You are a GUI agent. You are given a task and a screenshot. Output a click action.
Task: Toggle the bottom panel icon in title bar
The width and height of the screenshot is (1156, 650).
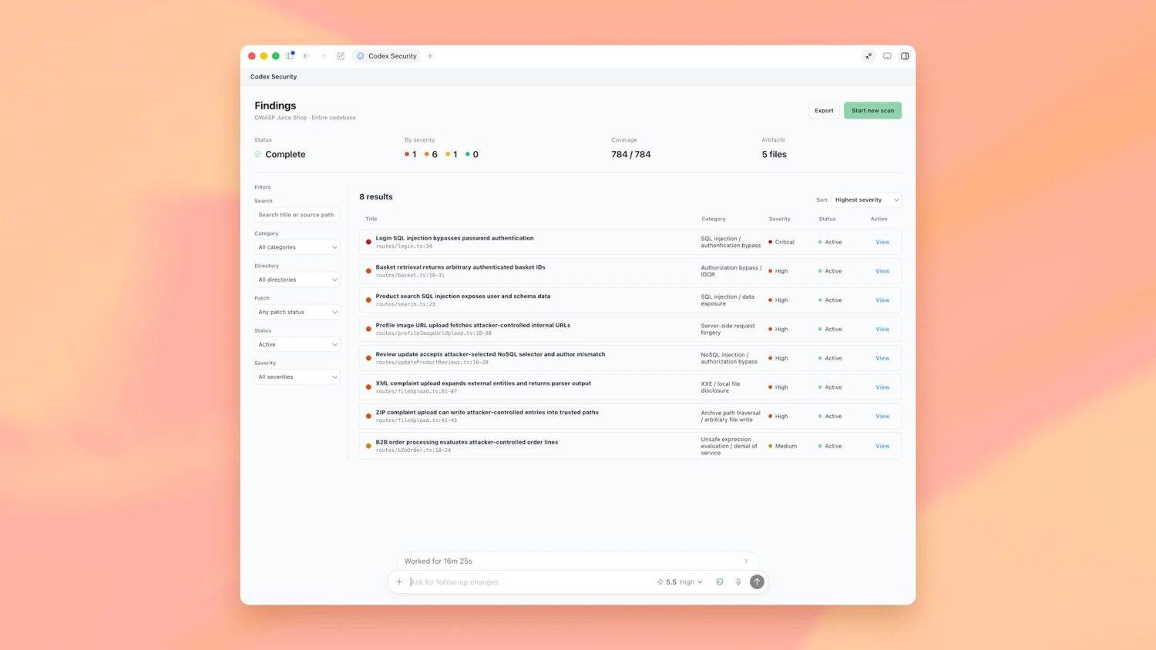point(887,56)
